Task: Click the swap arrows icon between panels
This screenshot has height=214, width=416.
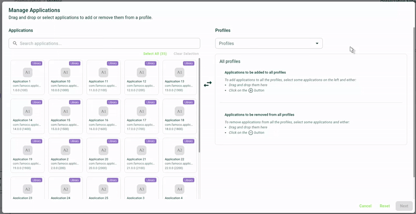Action: (207, 84)
